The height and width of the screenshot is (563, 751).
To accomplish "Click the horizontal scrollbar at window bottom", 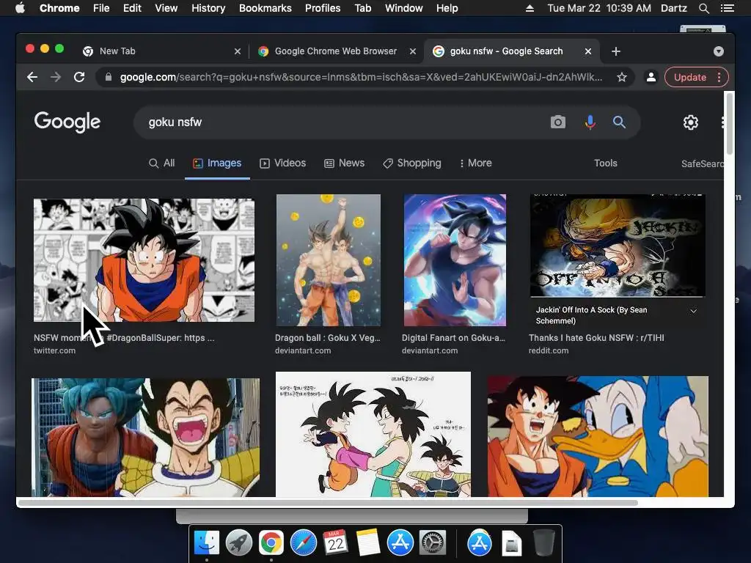I will coord(328,503).
